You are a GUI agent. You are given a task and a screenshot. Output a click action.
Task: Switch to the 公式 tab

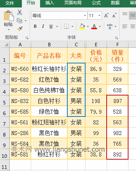(x=96, y=3)
